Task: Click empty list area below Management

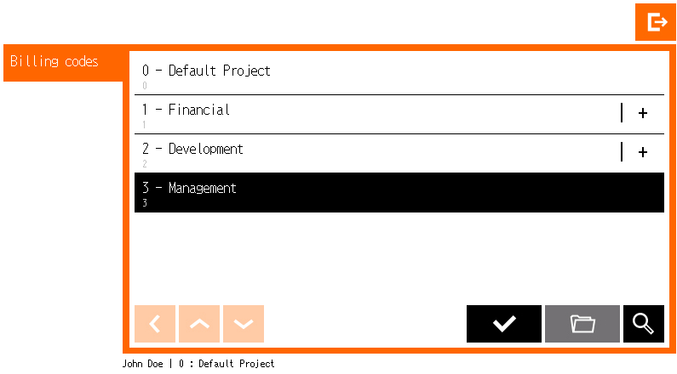Action: pos(399,255)
